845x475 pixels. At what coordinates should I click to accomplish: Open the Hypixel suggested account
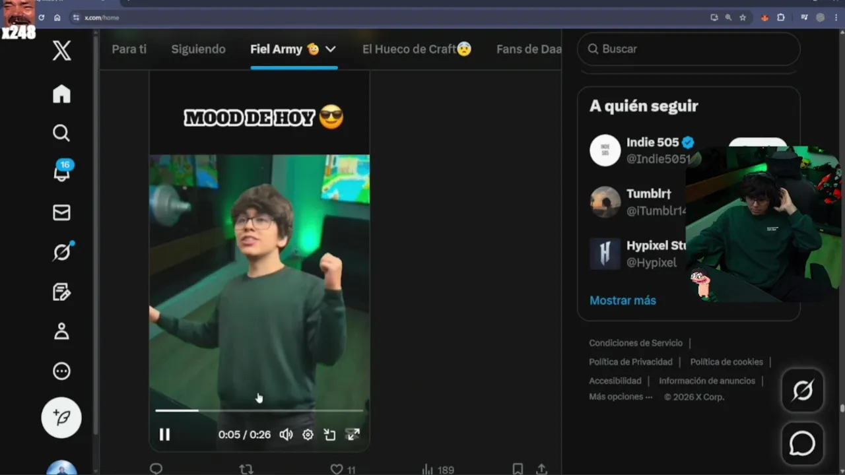(657, 245)
